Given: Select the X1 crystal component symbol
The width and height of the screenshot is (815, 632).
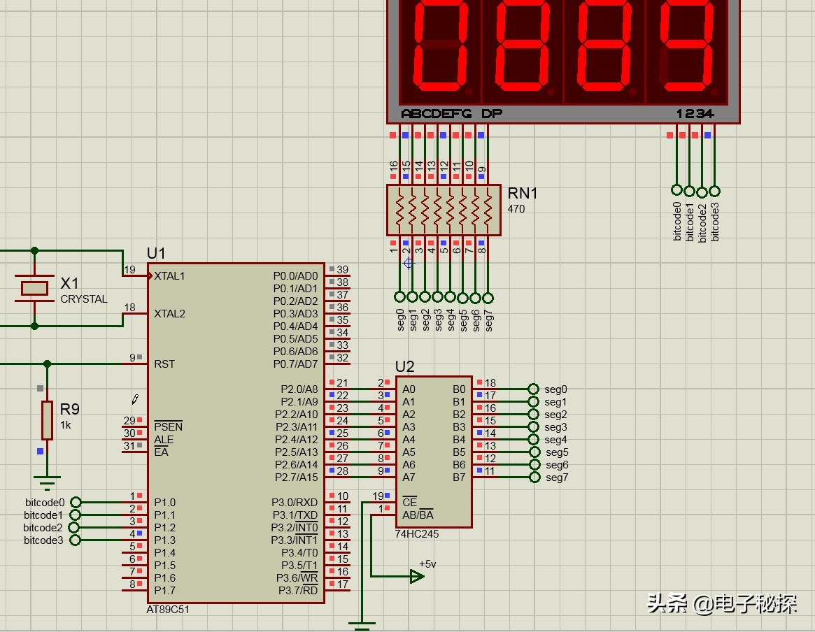Looking at the screenshot, I should tap(34, 288).
